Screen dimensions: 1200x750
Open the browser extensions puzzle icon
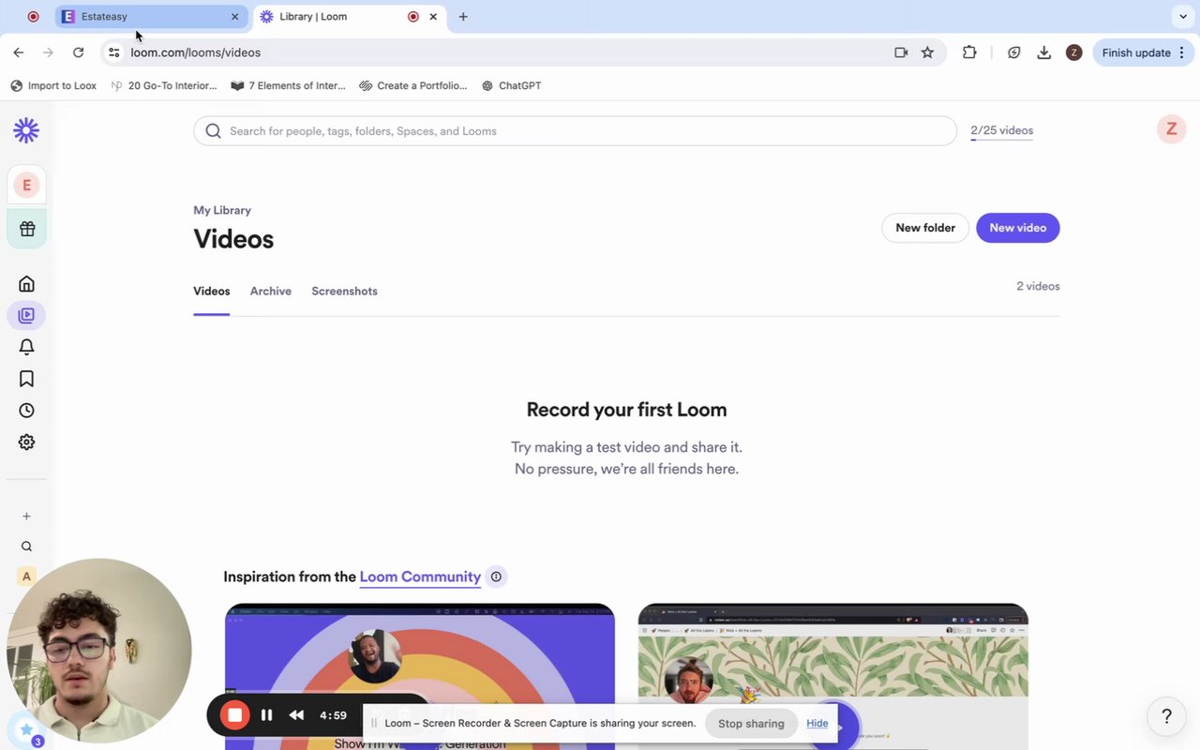pos(969,52)
